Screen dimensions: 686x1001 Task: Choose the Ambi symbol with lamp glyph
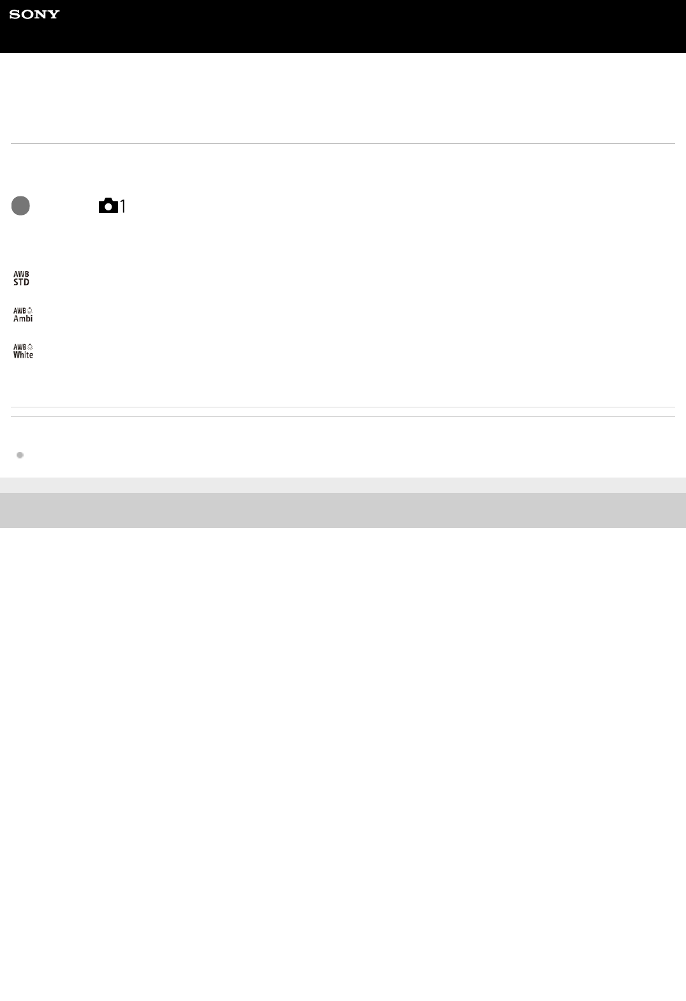[x=23, y=315]
